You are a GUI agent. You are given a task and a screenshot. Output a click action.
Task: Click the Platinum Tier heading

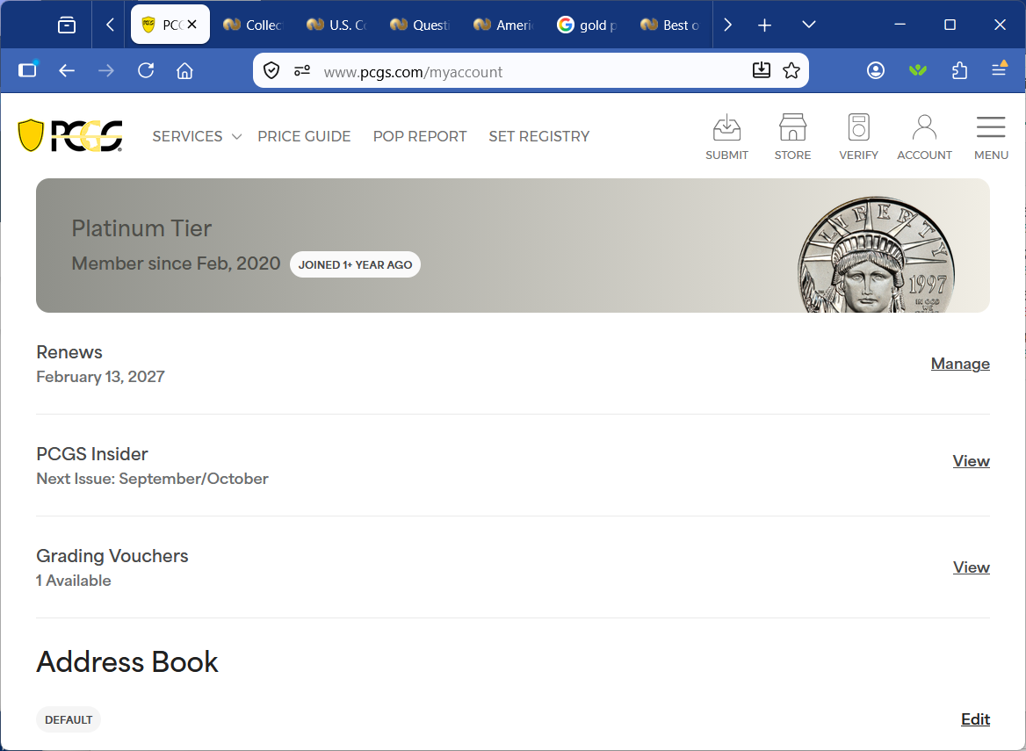click(x=141, y=228)
